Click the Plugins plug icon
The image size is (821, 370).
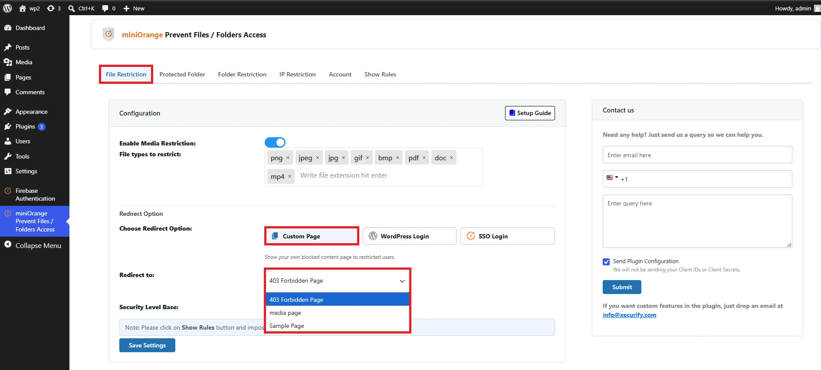pyautogui.click(x=8, y=126)
